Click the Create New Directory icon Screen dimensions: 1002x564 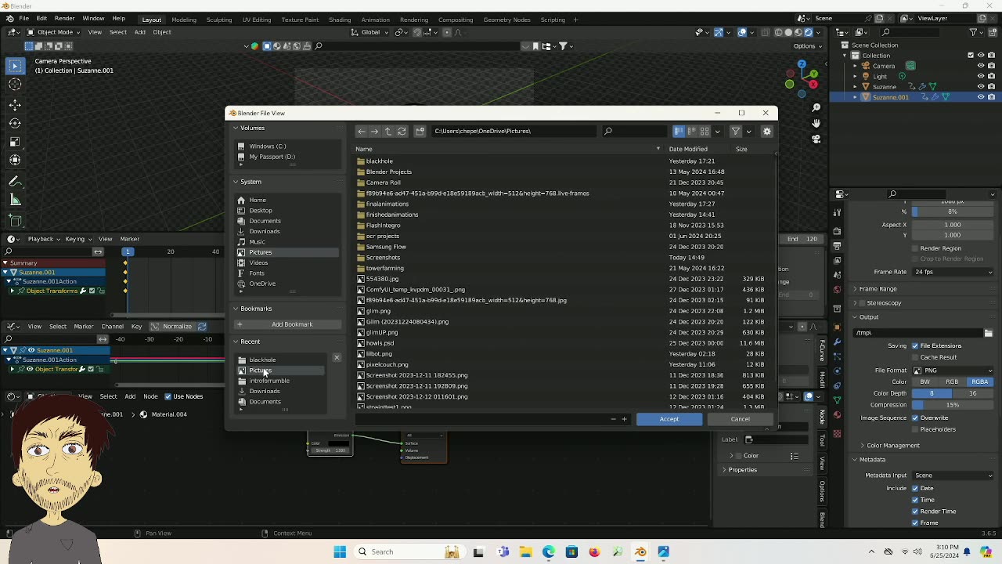pos(420,132)
